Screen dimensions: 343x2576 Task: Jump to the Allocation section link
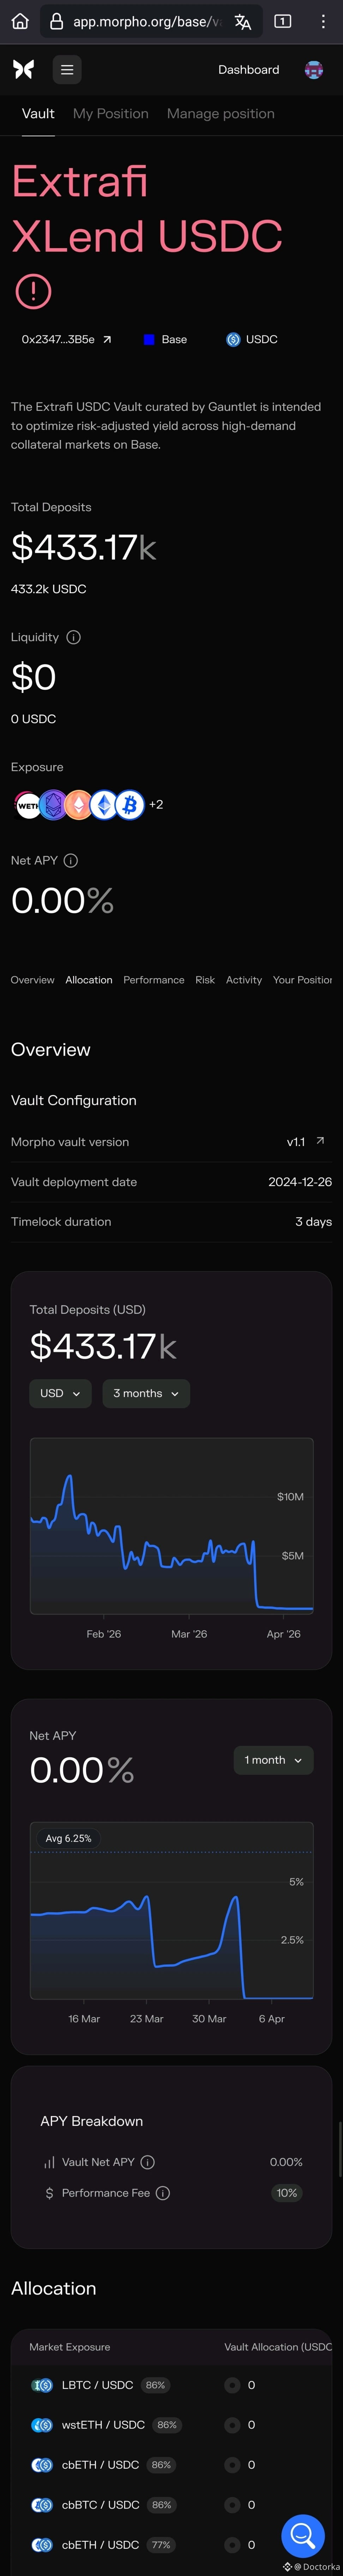(x=89, y=980)
